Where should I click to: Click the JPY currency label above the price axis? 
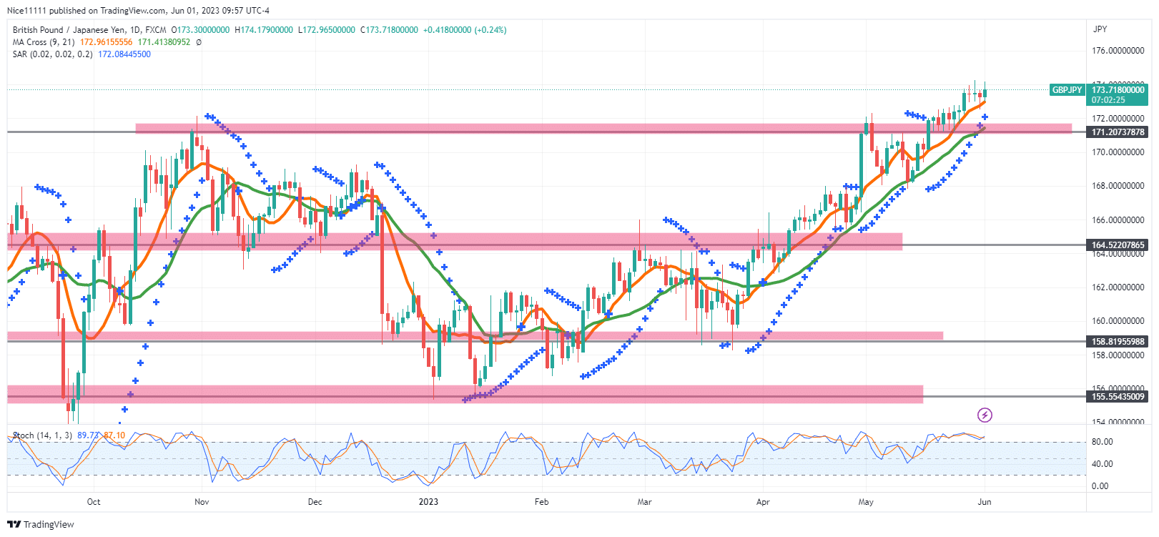coord(1100,29)
